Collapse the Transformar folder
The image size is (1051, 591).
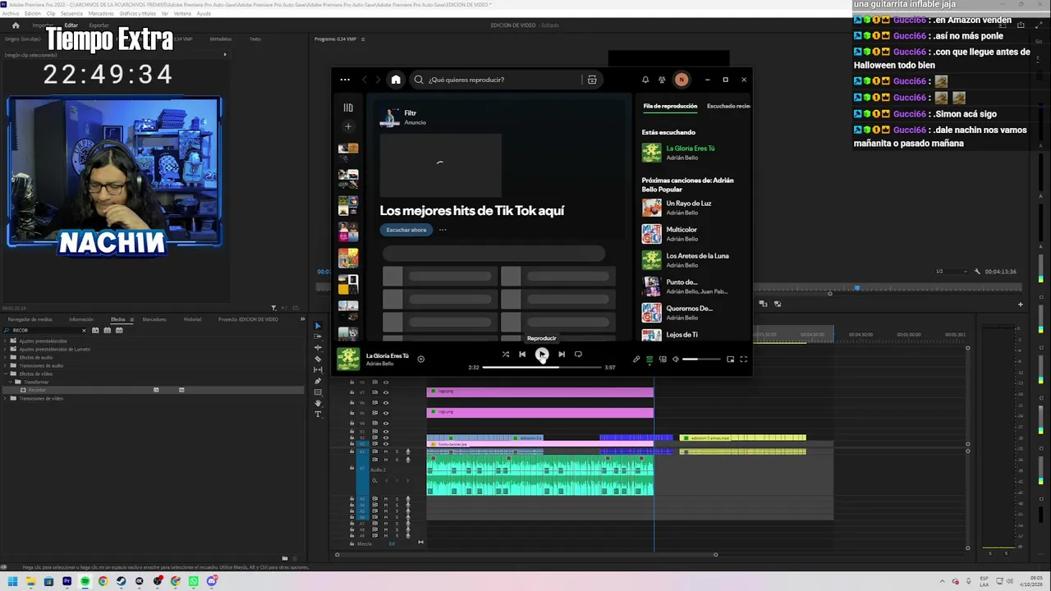point(11,382)
